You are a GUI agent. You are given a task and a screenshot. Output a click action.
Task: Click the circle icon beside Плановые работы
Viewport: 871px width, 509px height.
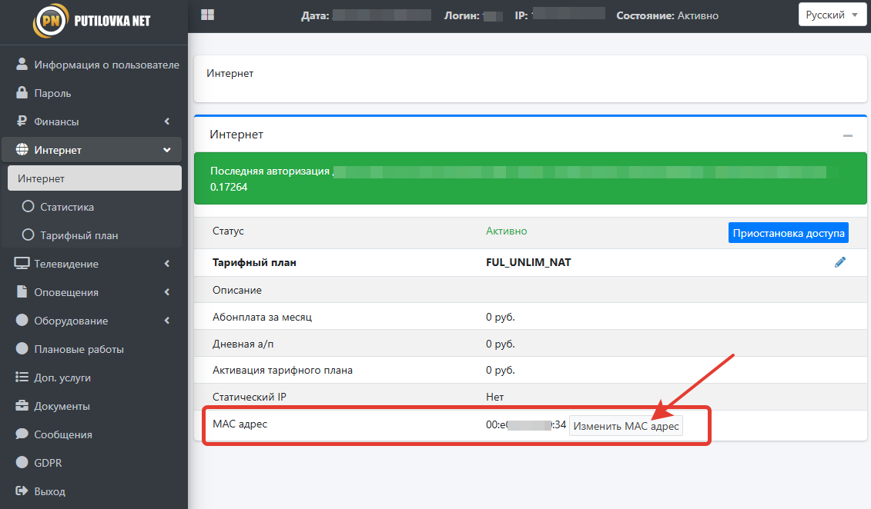22,349
